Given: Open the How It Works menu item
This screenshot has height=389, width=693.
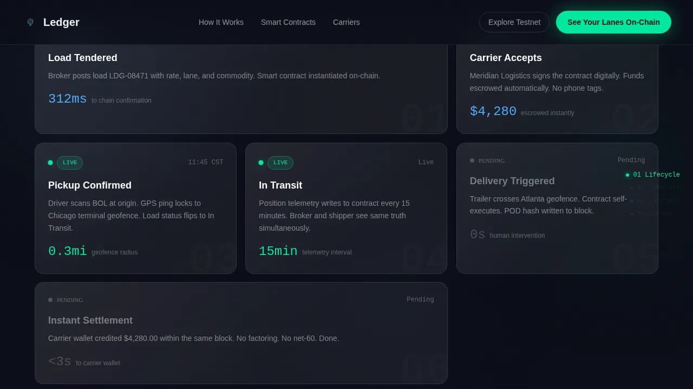Looking at the screenshot, I should 221,22.
